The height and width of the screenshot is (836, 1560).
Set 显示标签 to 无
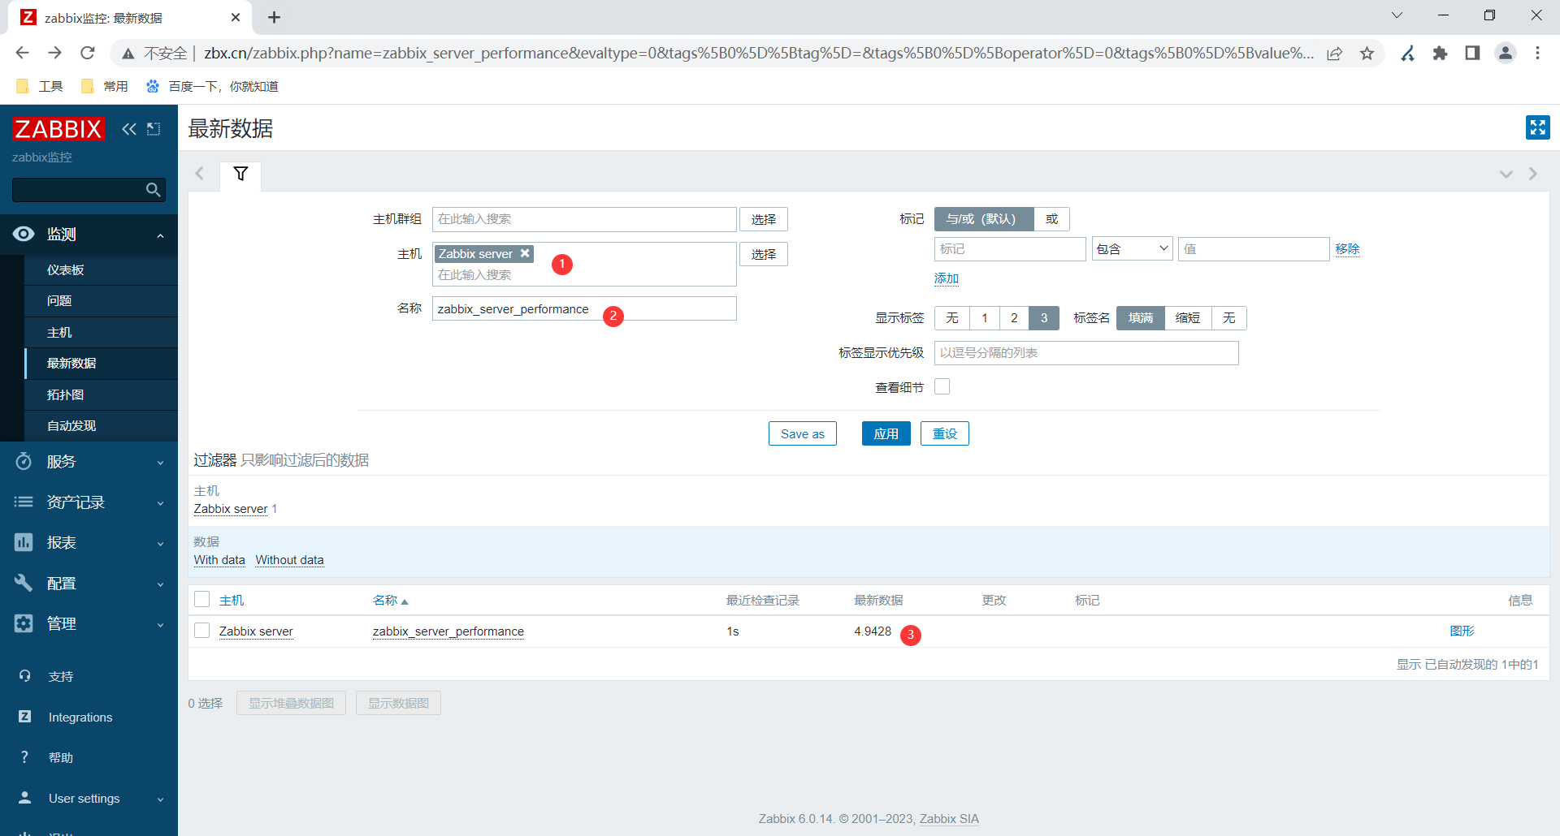pyautogui.click(x=952, y=318)
